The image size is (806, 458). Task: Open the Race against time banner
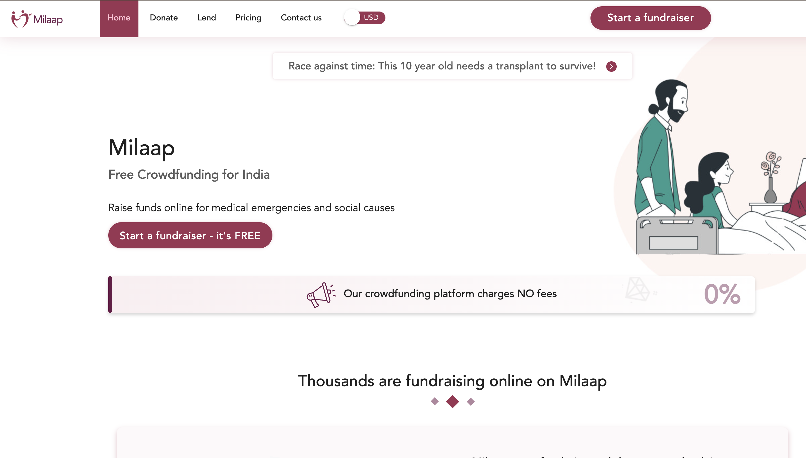[453, 66]
